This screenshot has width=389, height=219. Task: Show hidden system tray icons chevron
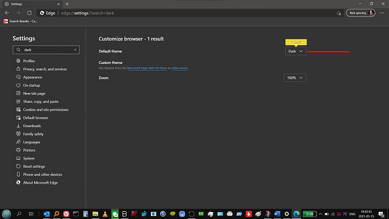click(321, 214)
